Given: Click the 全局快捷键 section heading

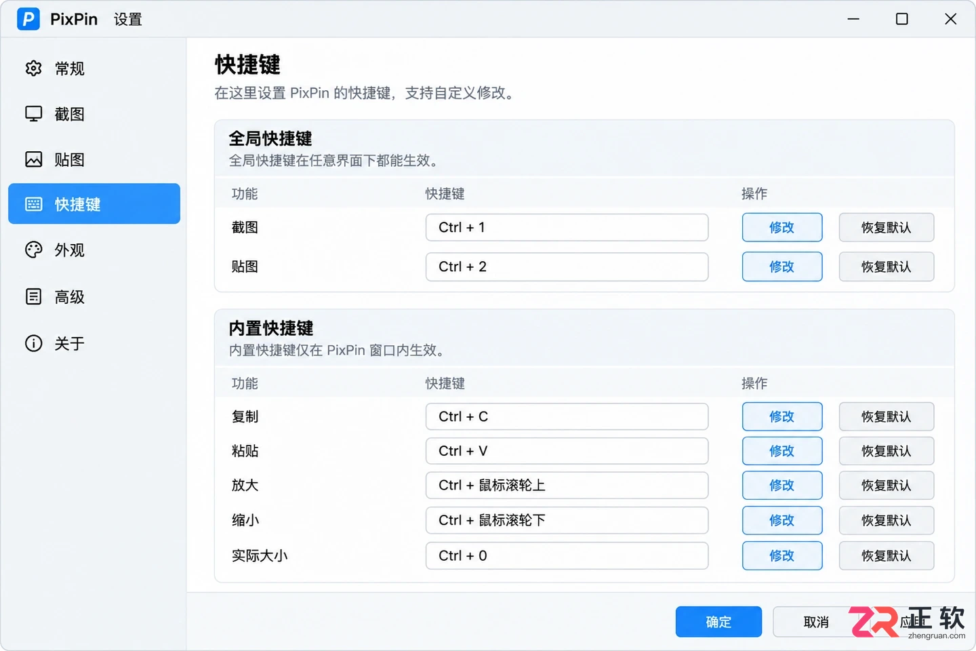Looking at the screenshot, I should pyautogui.click(x=270, y=138).
